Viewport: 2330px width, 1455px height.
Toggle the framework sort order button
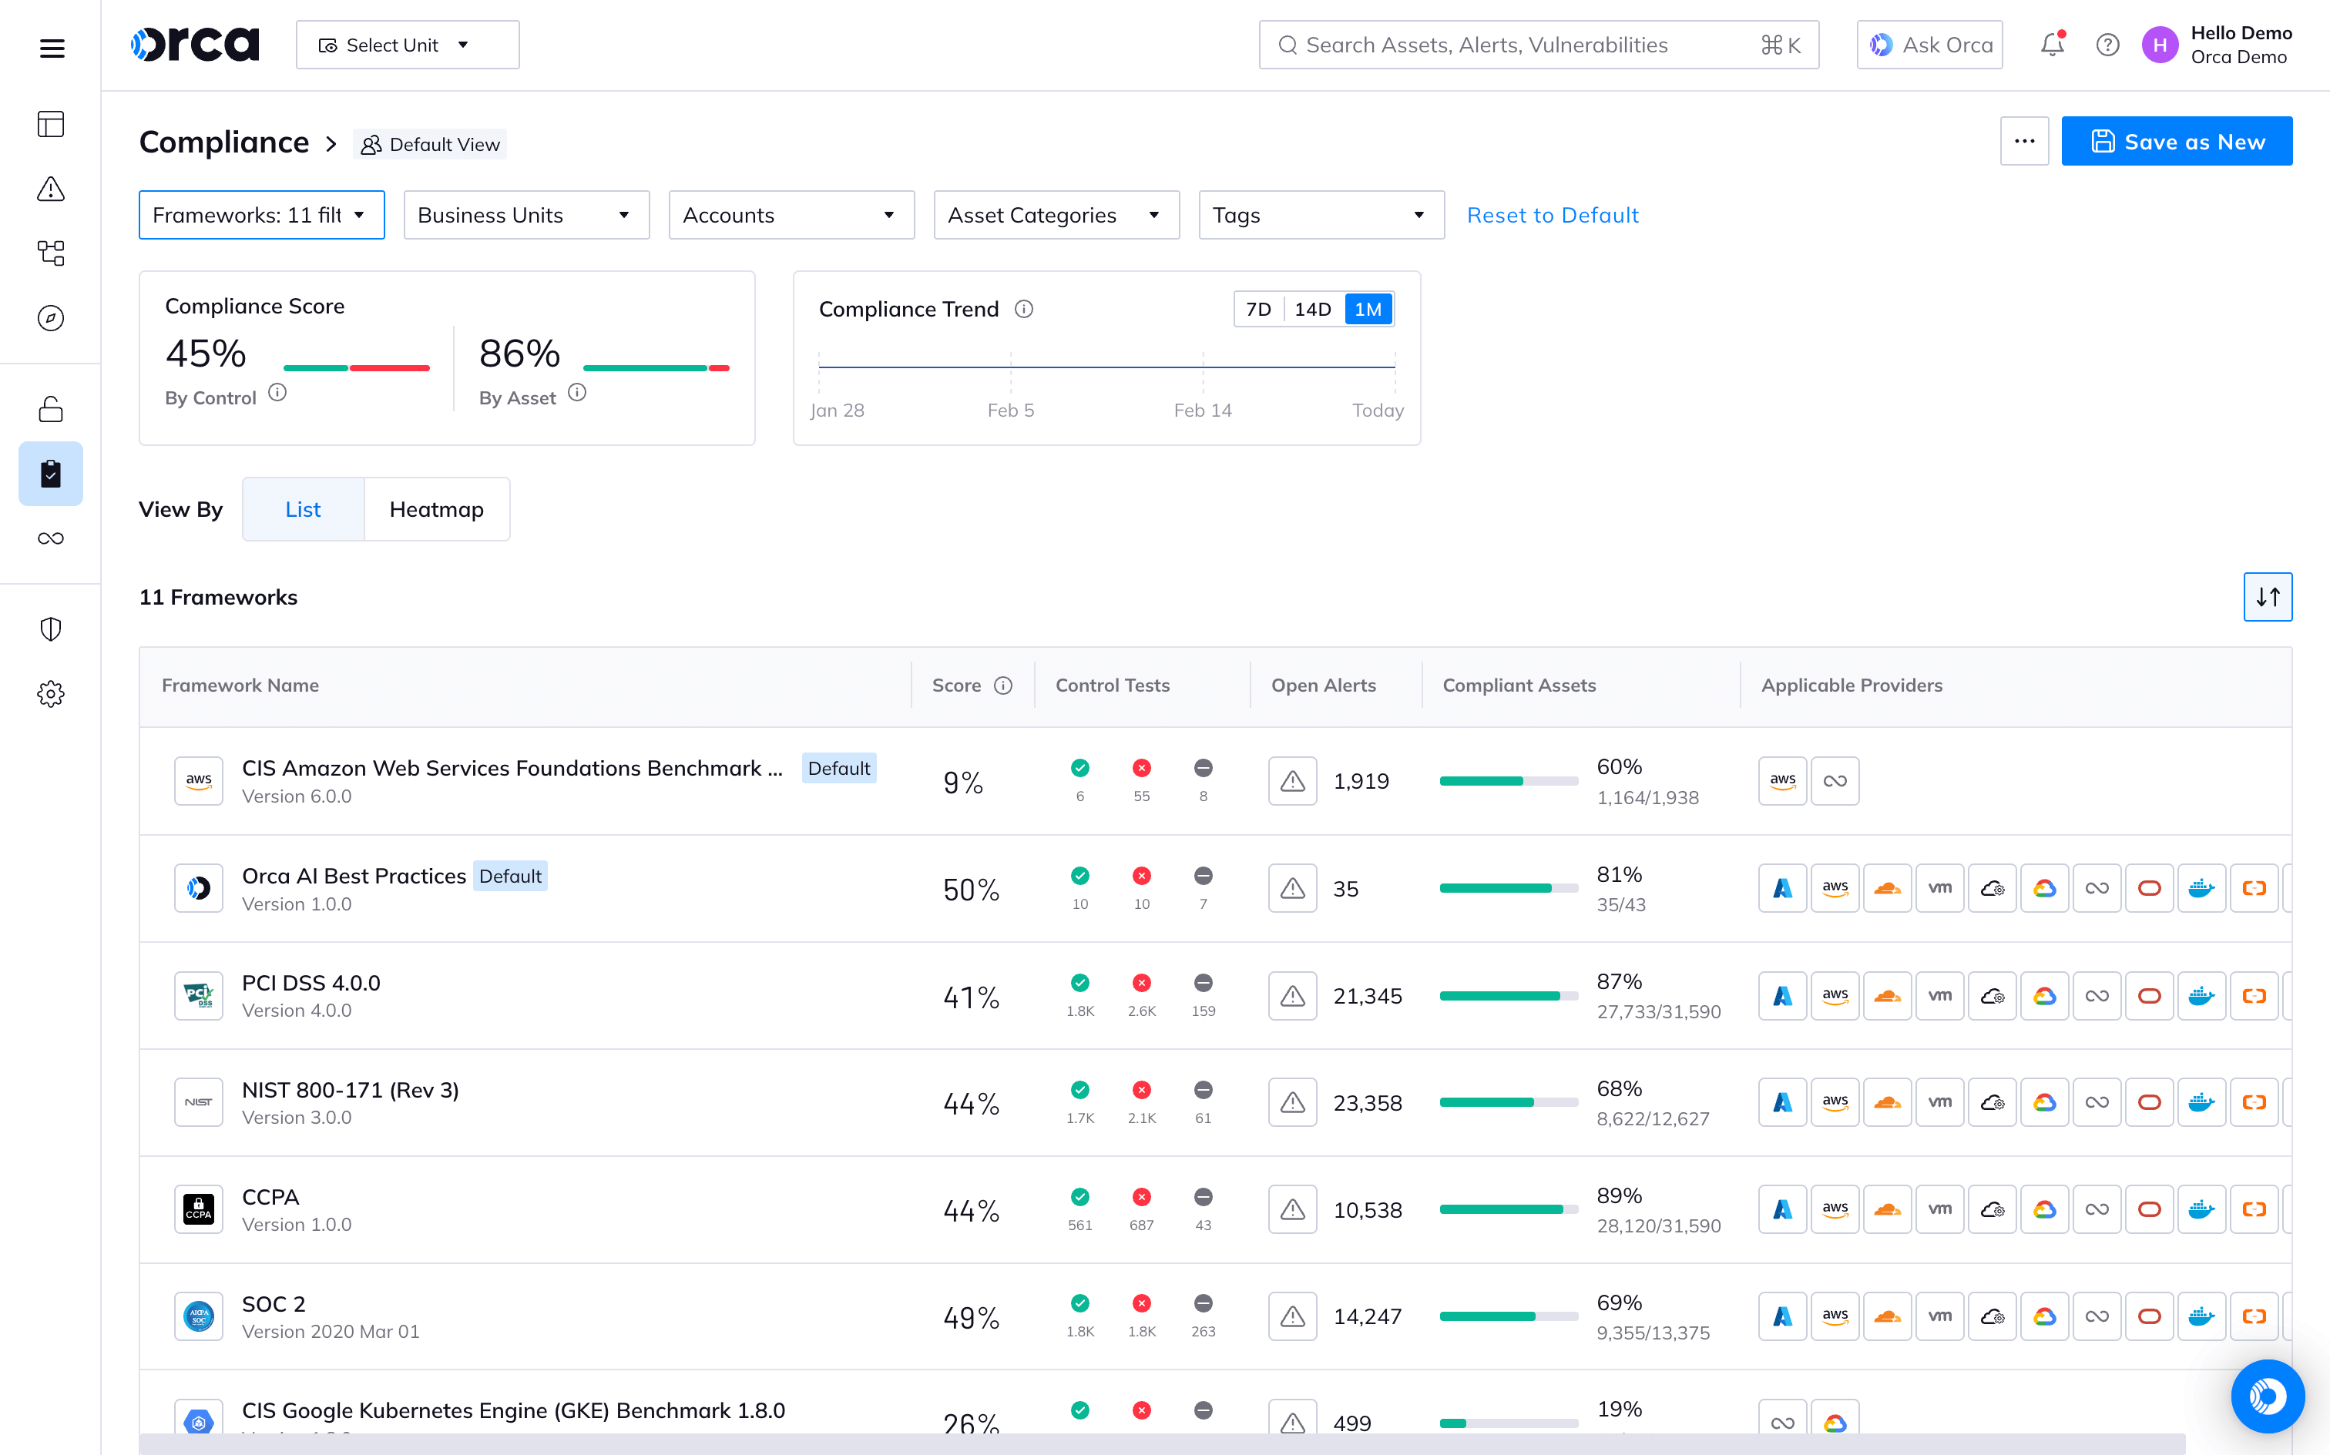click(x=2268, y=597)
